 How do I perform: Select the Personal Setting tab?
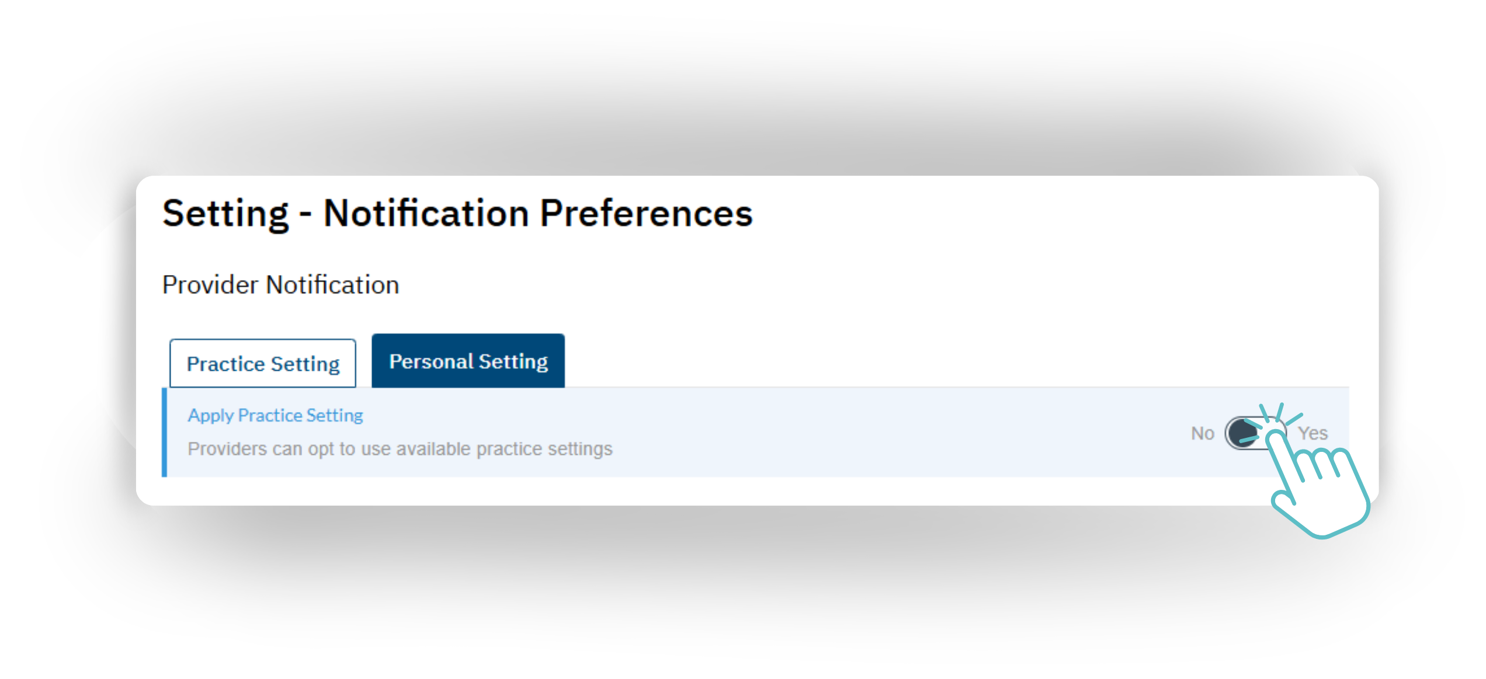[468, 361]
